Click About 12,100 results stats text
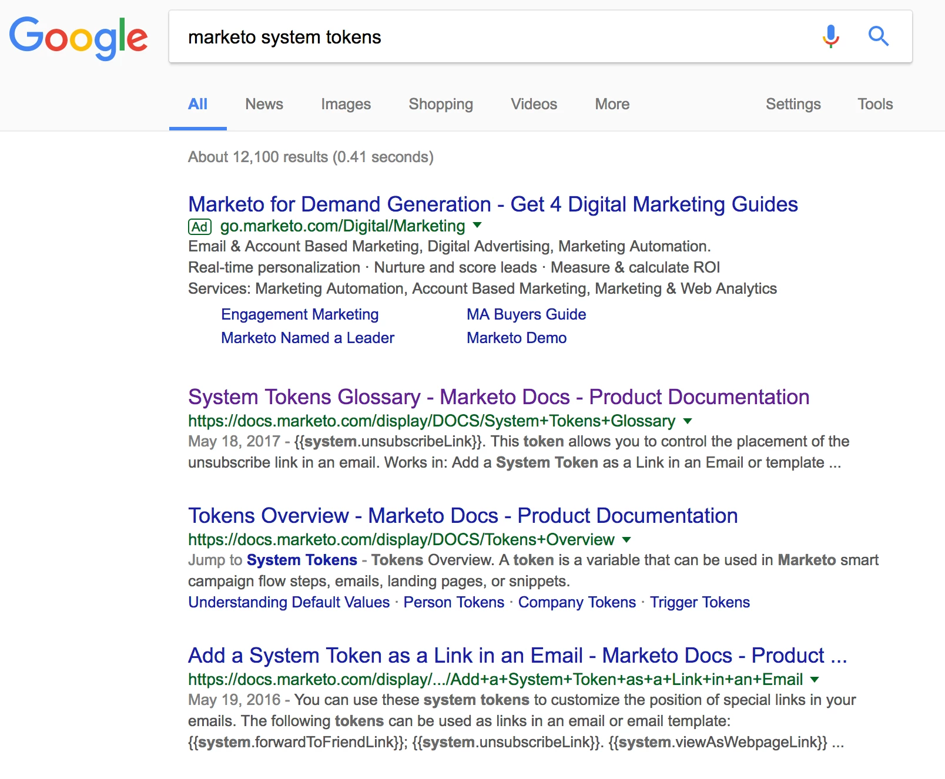 point(310,157)
